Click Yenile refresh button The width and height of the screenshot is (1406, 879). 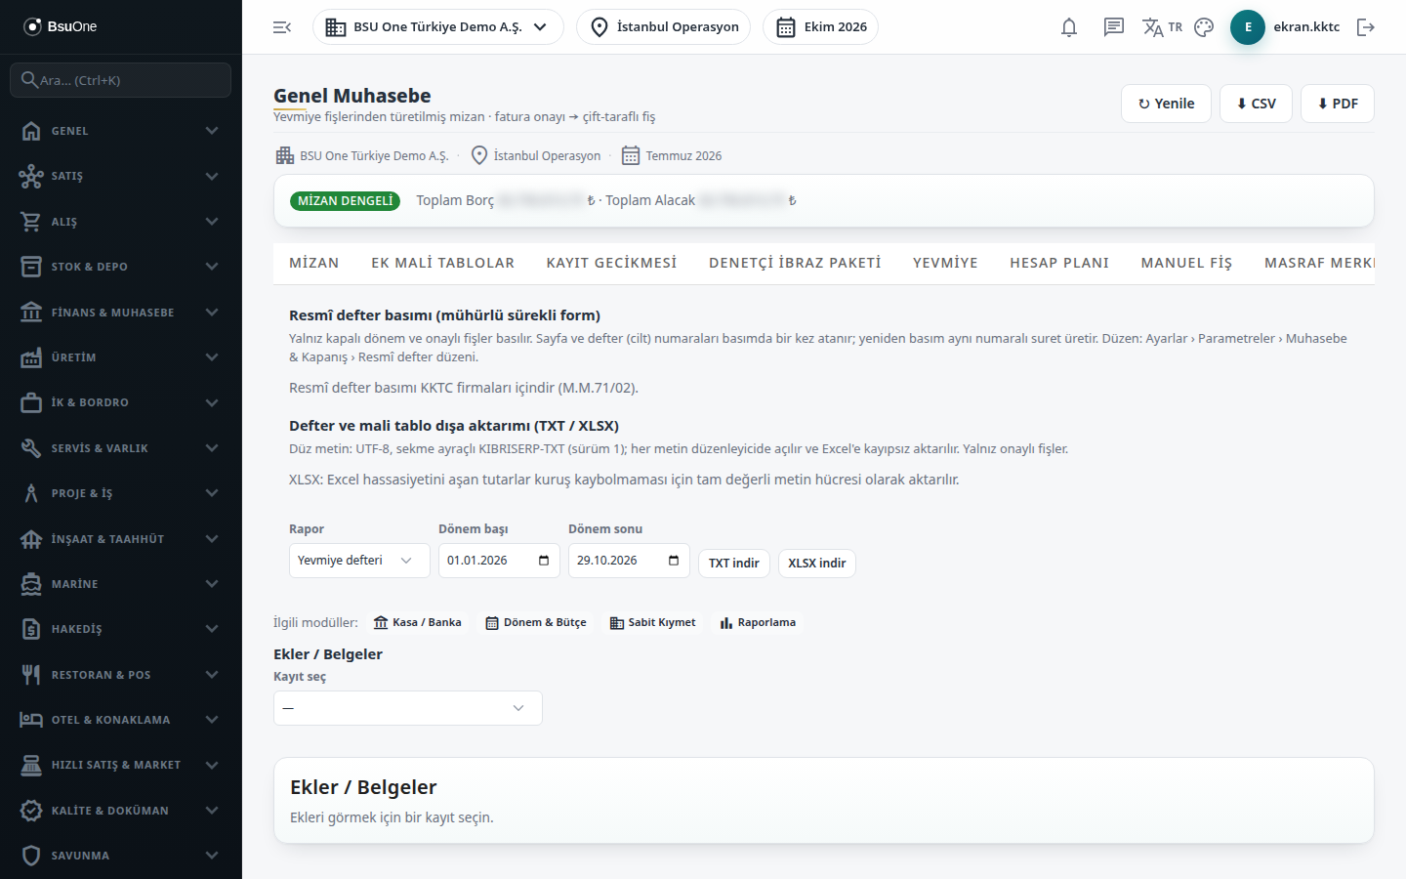1166,104
